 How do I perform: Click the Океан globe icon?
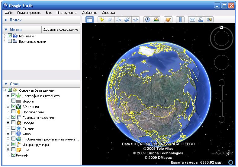(x=19, y=134)
